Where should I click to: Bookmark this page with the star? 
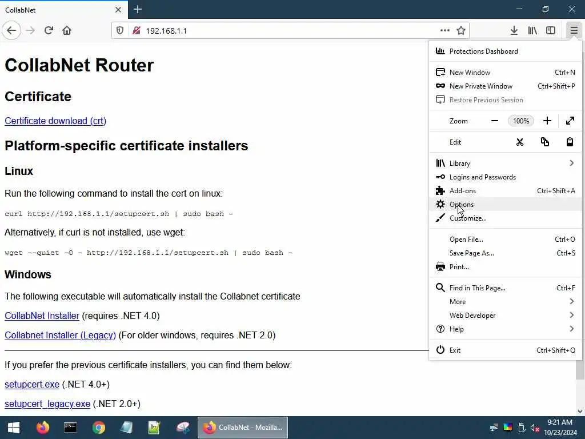click(461, 31)
